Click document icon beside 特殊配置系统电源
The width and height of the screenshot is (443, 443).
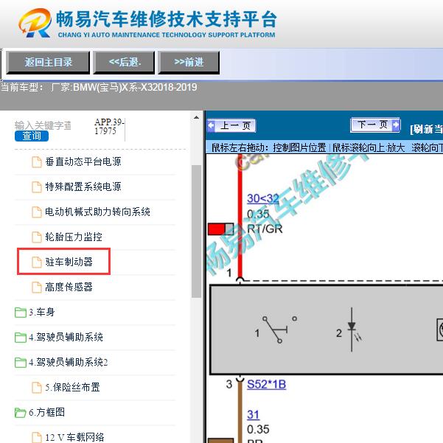point(36,187)
